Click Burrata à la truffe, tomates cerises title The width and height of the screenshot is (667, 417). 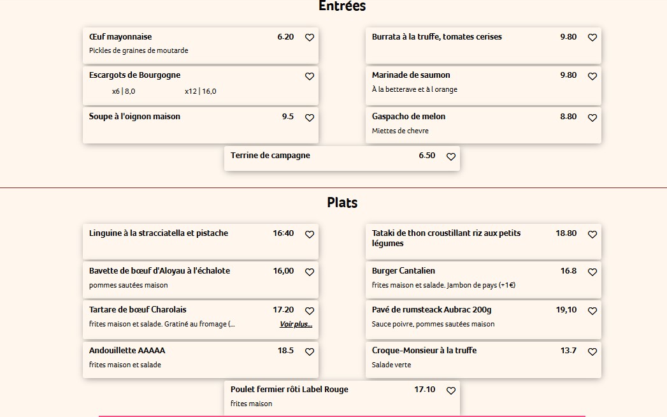[437, 36]
